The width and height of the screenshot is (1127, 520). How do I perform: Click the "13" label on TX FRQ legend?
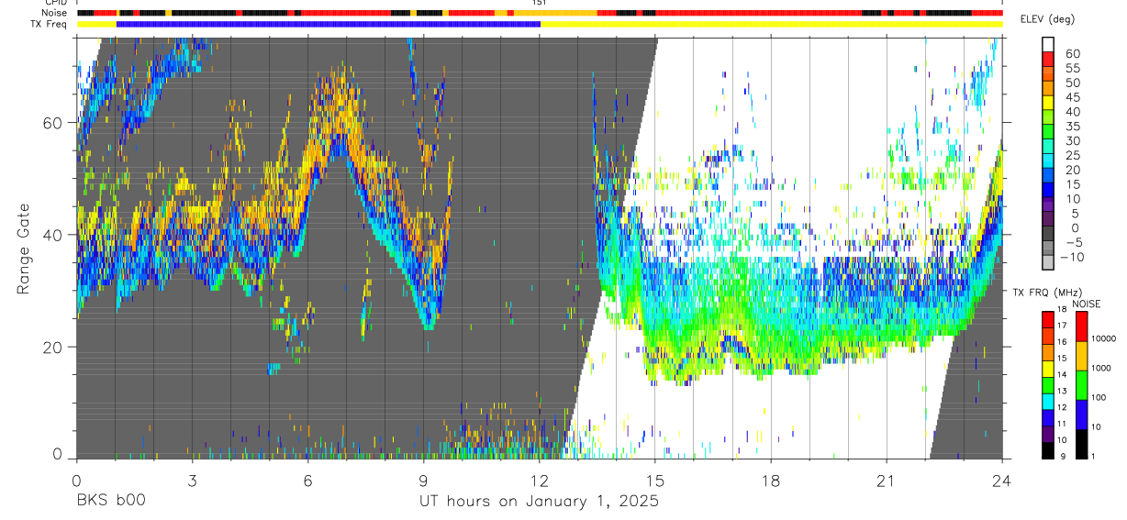point(1063,391)
